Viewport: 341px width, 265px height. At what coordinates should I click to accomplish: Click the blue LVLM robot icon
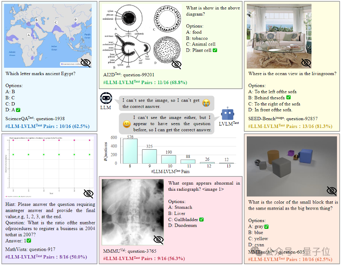coord(227,114)
